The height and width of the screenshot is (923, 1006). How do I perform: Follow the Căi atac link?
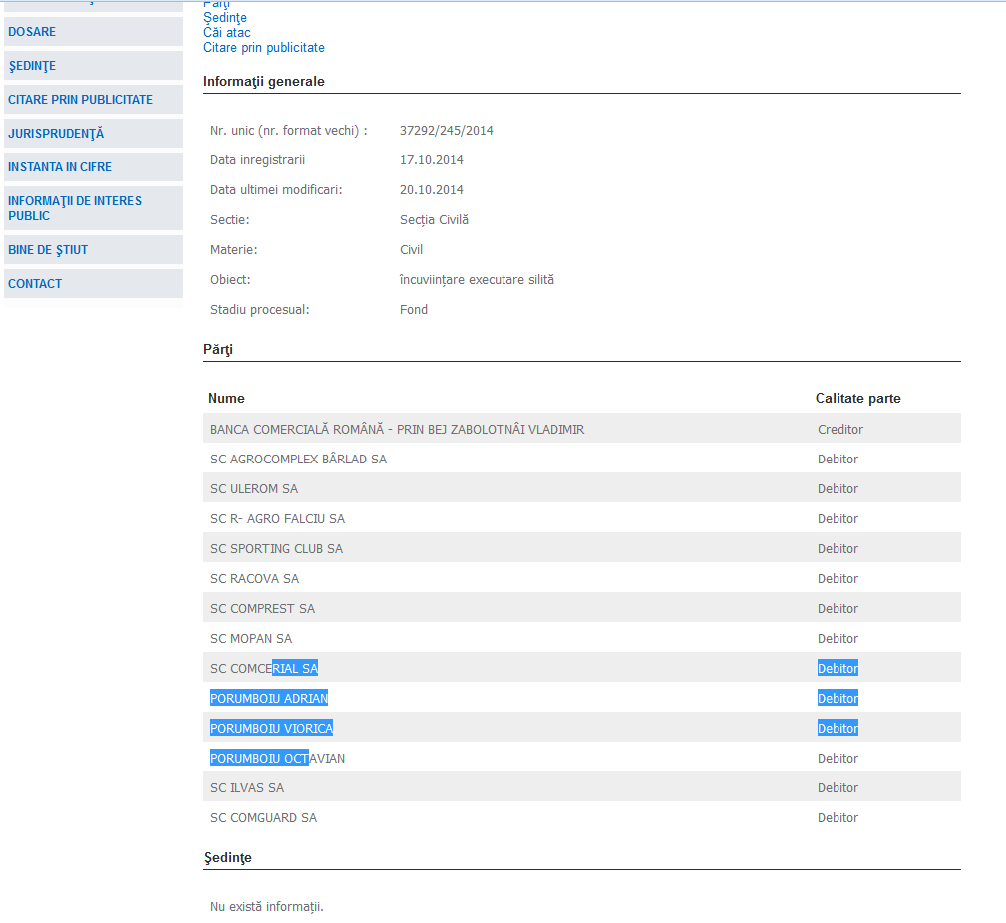pyautogui.click(x=227, y=33)
